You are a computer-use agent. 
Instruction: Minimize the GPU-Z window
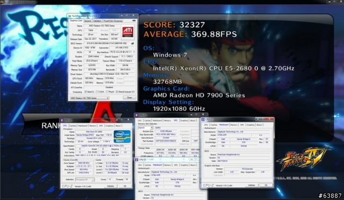(122, 16)
